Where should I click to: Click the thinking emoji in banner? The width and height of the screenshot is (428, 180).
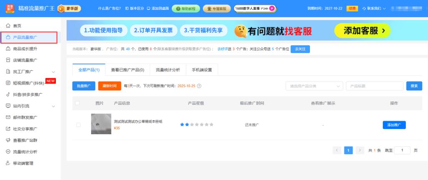pyautogui.click(x=240, y=31)
